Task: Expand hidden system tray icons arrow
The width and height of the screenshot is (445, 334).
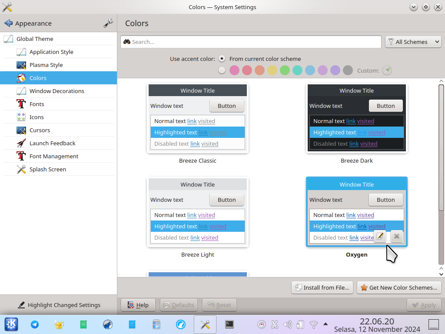Action: (x=325, y=324)
